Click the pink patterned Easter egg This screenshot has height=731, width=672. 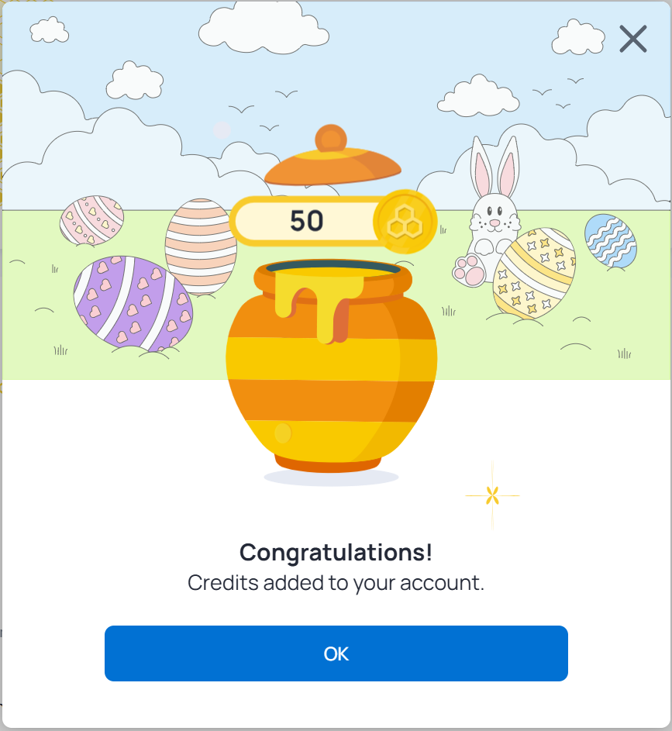pyautogui.click(x=92, y=219)
